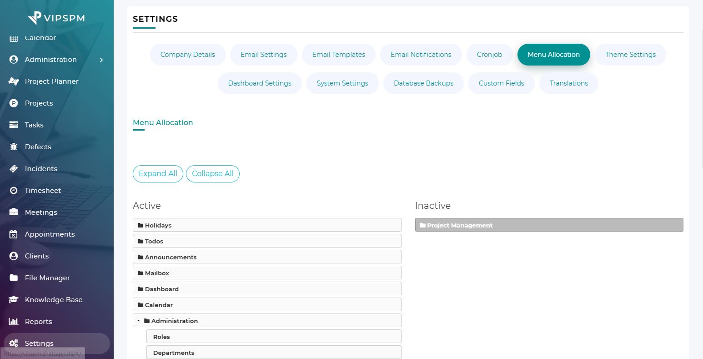Click the Project Management folder icon

[x=422, y=225]
